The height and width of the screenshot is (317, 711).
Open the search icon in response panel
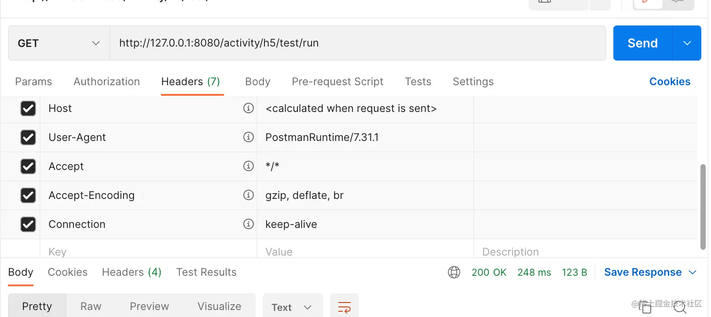[680, 307]
